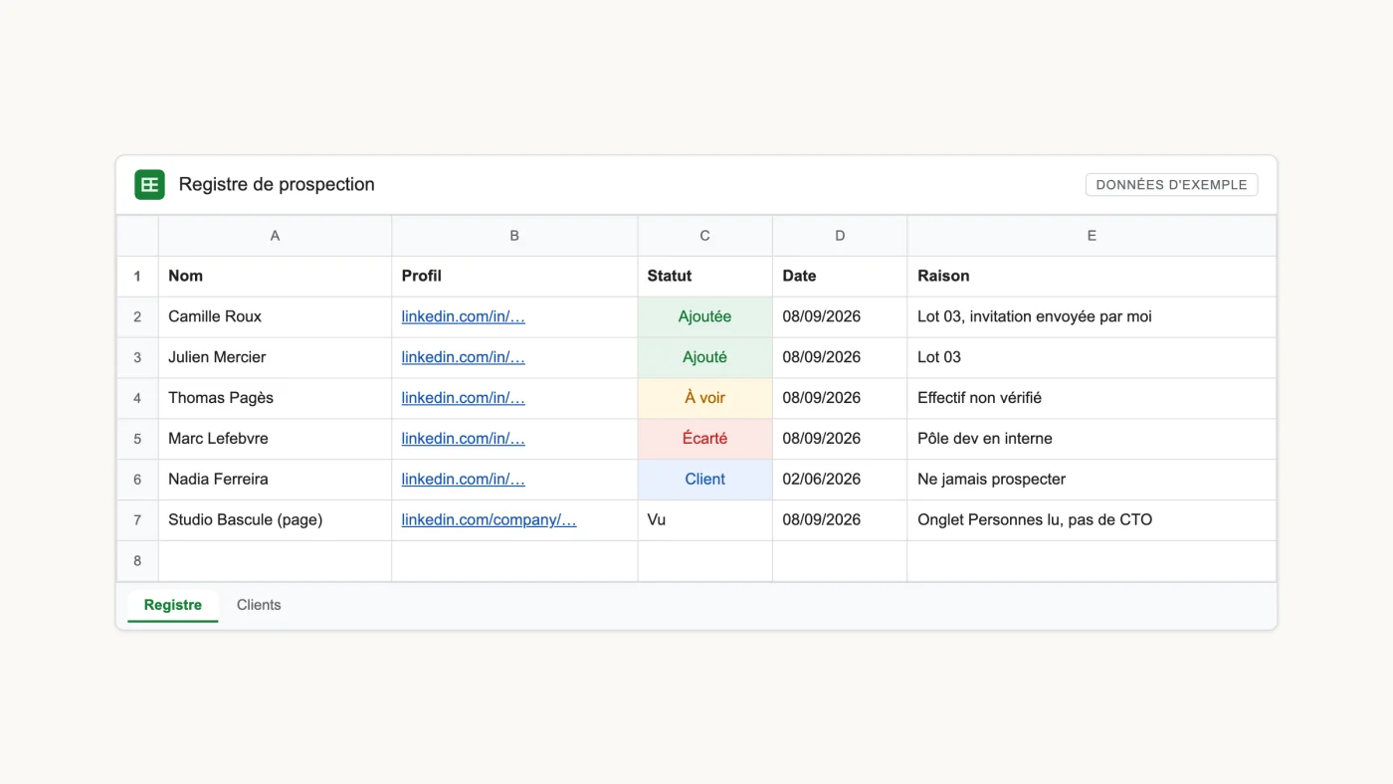Select column D header

(840, 236)
